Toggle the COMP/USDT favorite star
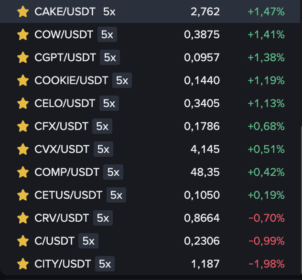302x280 pixels. (x=23, y=172)
